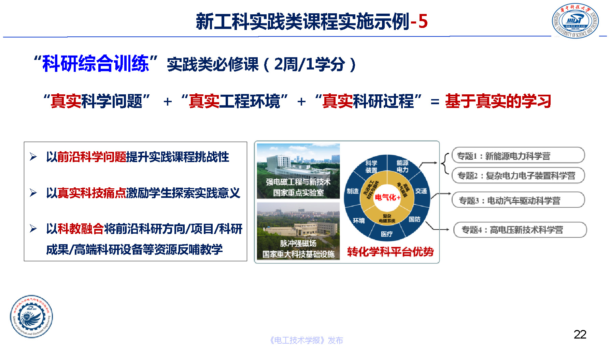Viewport: 610px width, 345px height.
Task: Open the 专题2：复杂电力电子装置科学营 box
Action: pos(518,175)
